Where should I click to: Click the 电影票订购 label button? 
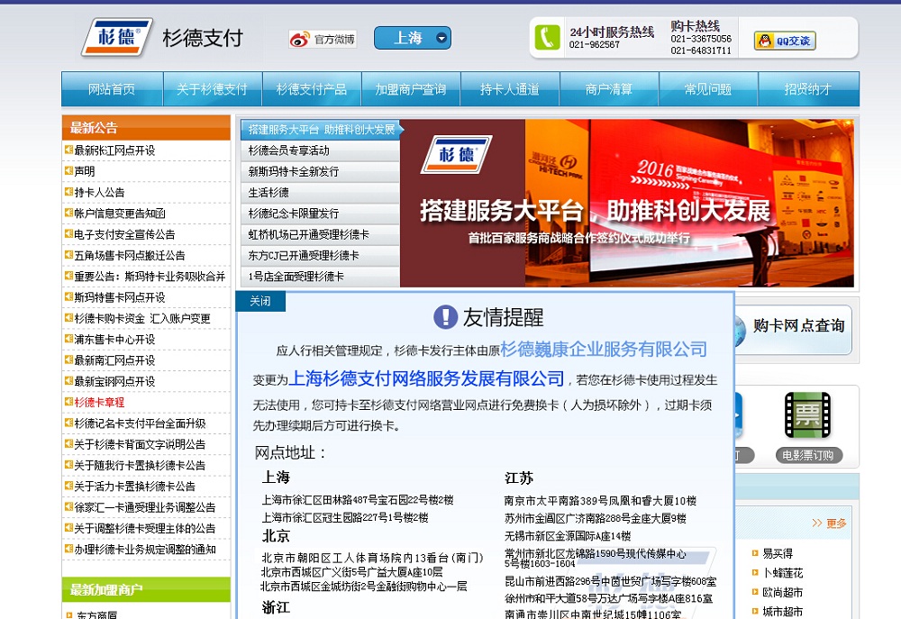[808, 455]
